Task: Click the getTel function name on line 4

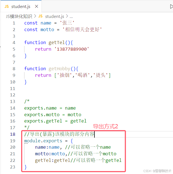Action: tap(57, 43)
